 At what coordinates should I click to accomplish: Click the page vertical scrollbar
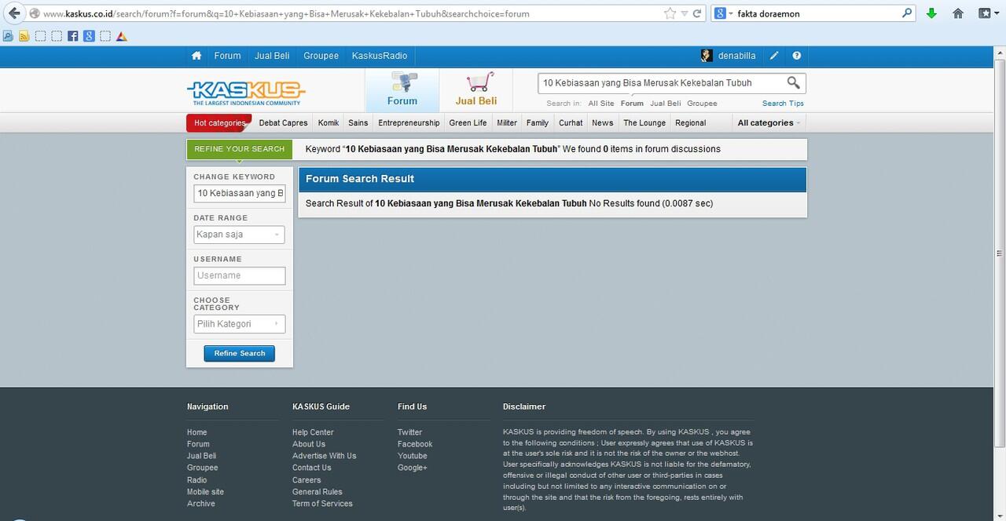1000,253
